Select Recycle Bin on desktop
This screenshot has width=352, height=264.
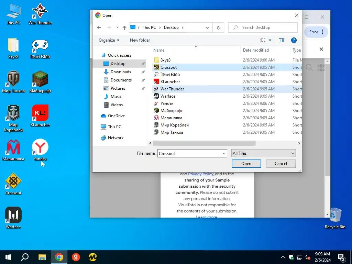point(335,218)
